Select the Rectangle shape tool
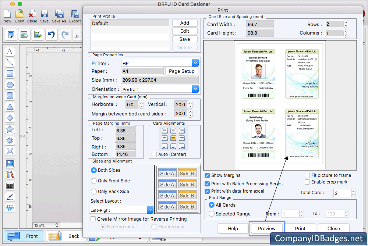Screen dimensions: 368x246 (x=10, y=74)
